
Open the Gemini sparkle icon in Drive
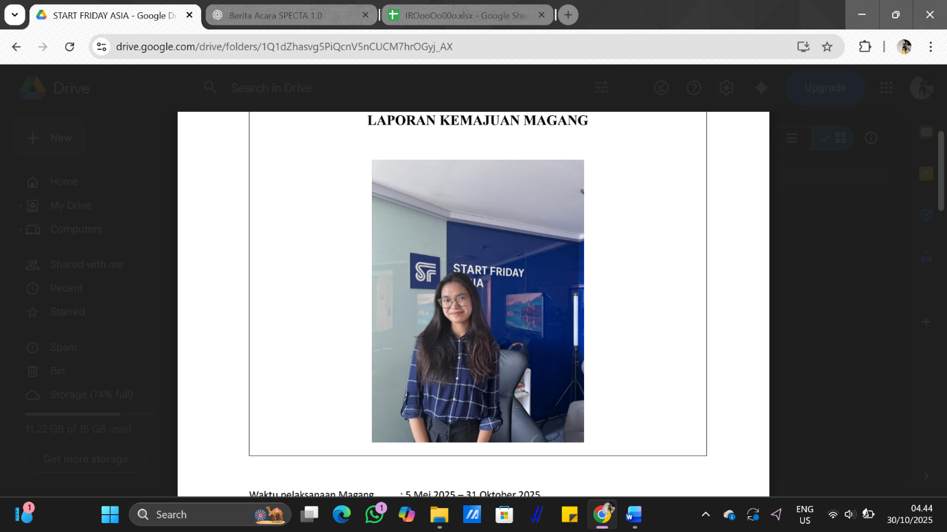(x=760, y=88)
